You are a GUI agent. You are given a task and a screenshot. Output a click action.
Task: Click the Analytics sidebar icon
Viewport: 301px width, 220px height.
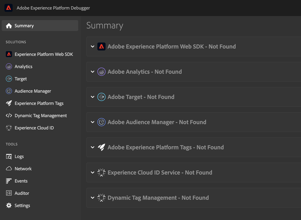[9, 66]
